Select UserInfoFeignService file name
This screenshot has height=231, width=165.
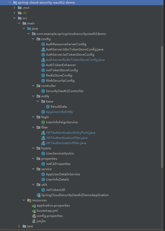coord(62,122)
